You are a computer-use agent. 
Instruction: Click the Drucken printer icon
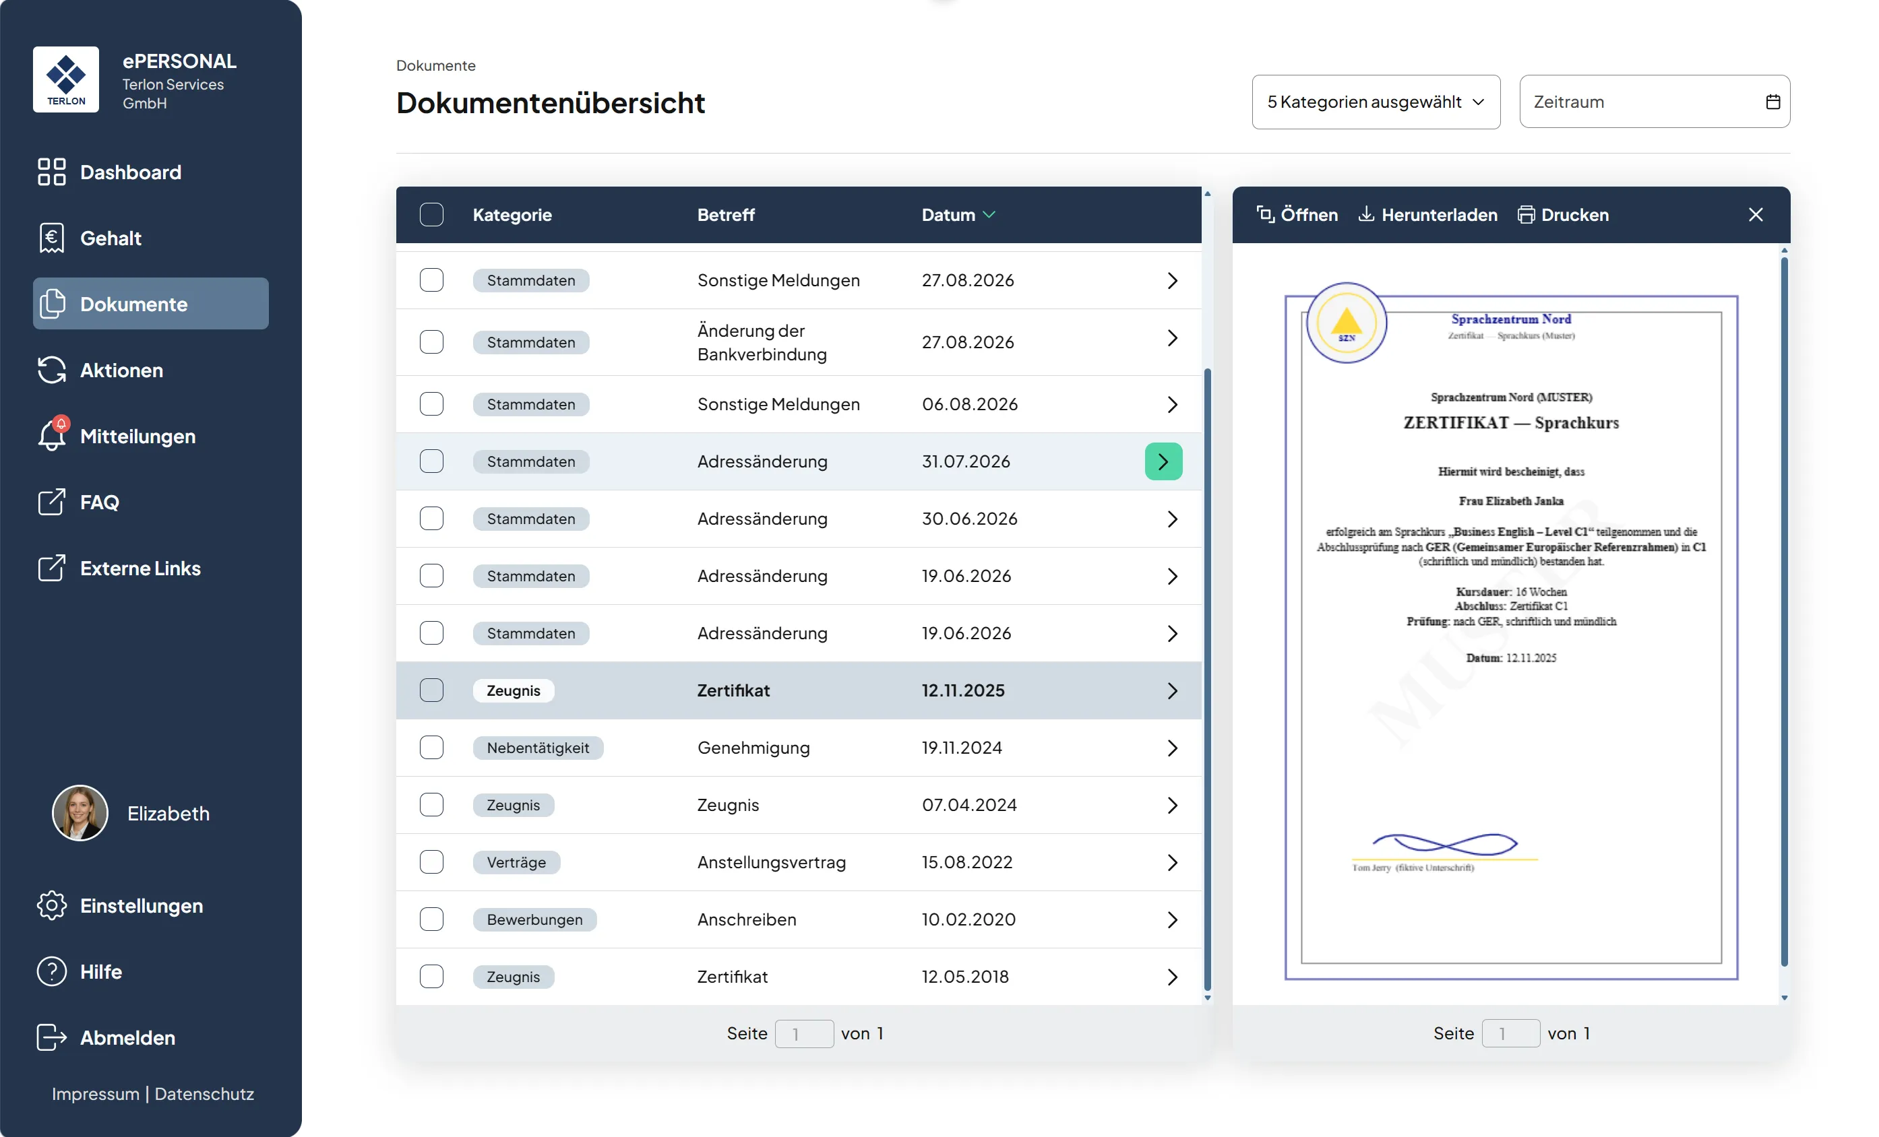click(x=1526, y=215)
